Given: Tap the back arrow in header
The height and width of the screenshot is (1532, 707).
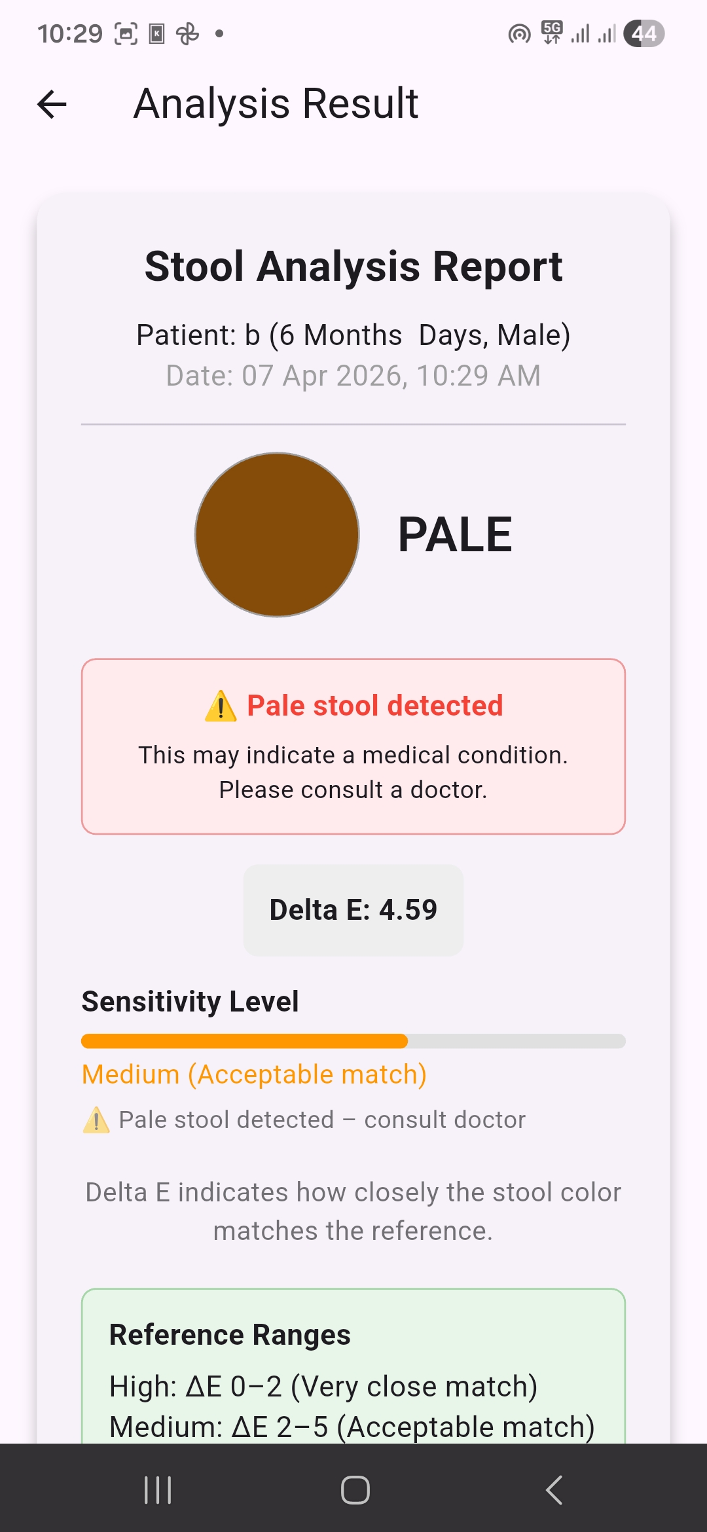Looking at the screenshot, I should click(x=52, y=104).
